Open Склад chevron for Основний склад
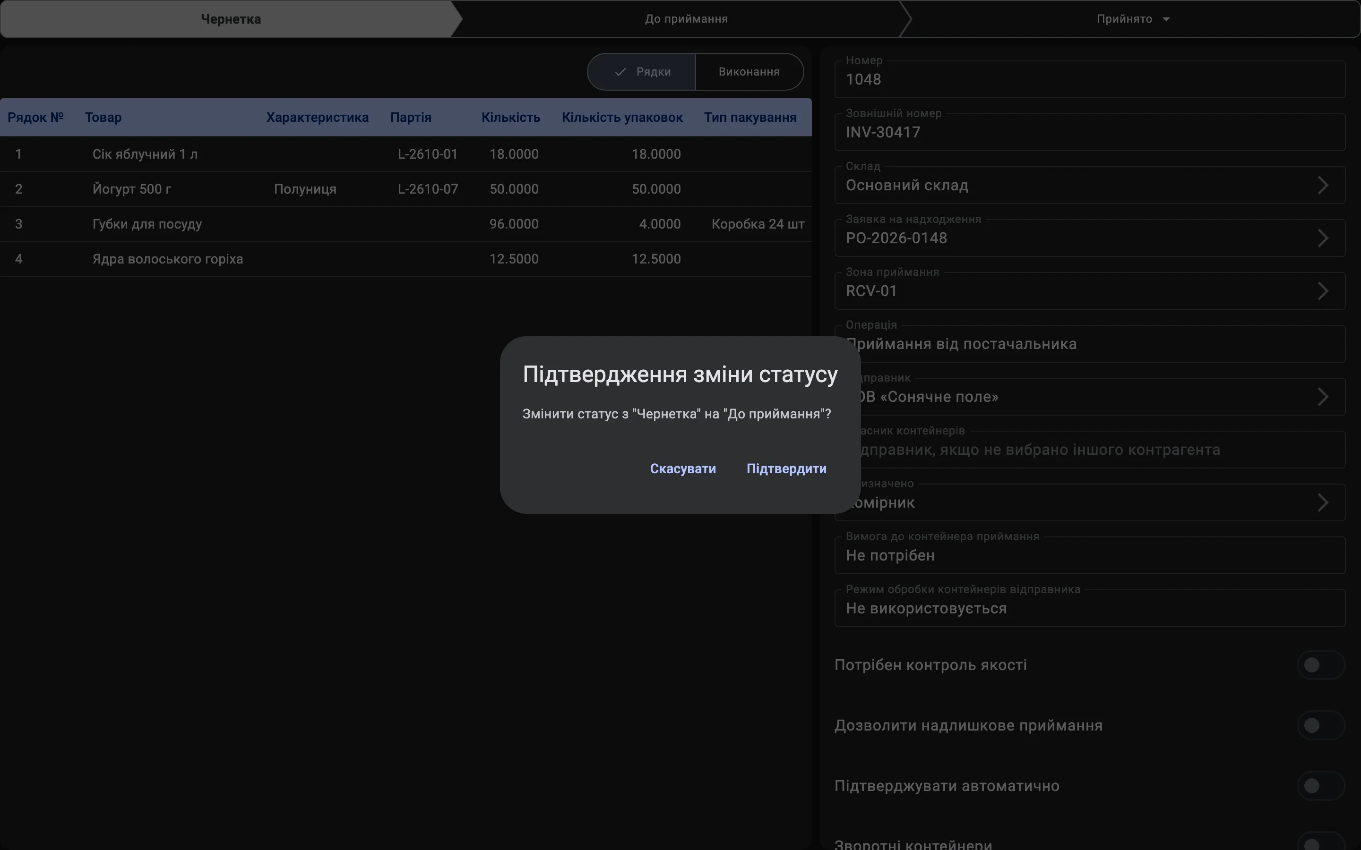1361x850 pixels. pos(1323,186)
